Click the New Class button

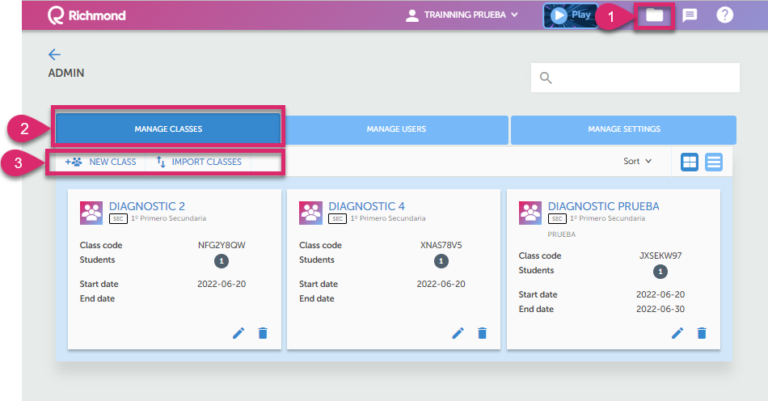pyautogui.click(x=101, y=162)
